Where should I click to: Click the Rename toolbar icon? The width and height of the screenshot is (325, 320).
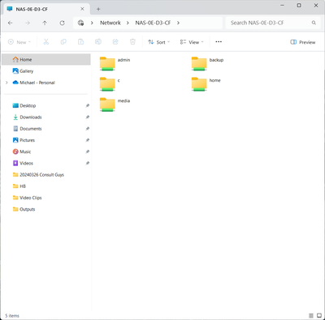pyautogui.click(x=98, y=42)
